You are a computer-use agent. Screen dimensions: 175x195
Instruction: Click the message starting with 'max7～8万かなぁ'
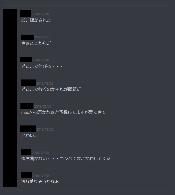[64, 112]
